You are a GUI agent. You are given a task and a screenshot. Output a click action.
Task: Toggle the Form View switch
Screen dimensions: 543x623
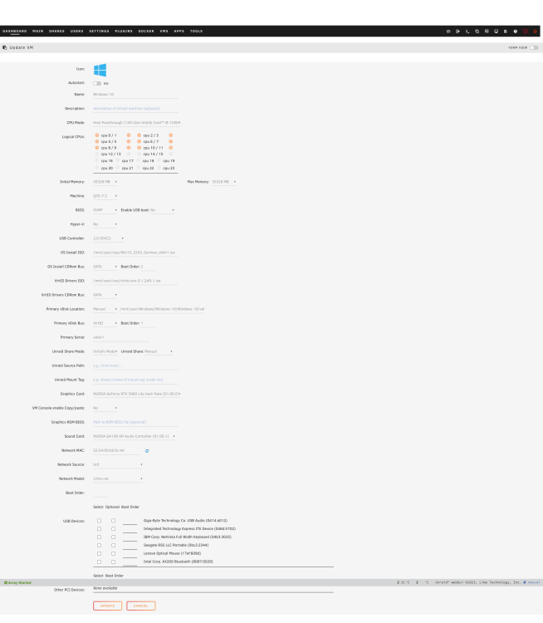click(534, 47)
